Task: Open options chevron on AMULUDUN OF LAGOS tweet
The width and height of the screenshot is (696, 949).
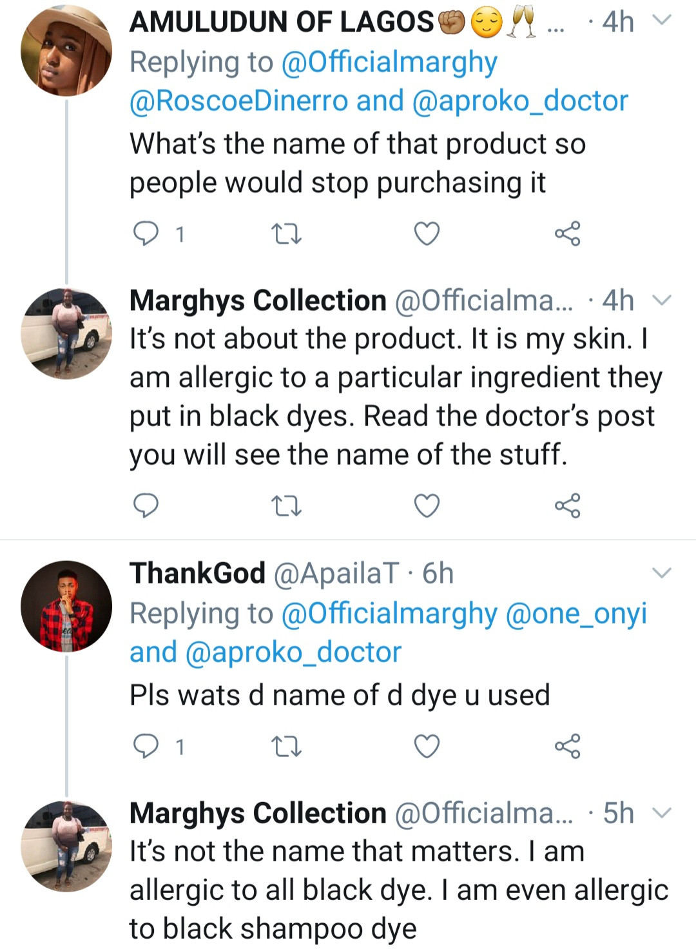Action: coord(662,21)
